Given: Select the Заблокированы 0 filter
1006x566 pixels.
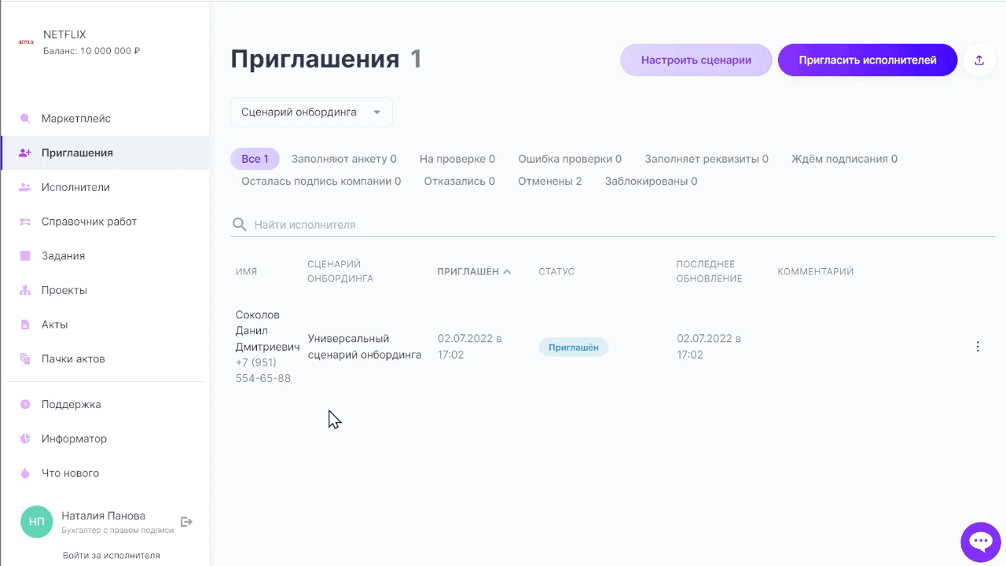Looking at the screenshot, I should click(652, 181).
